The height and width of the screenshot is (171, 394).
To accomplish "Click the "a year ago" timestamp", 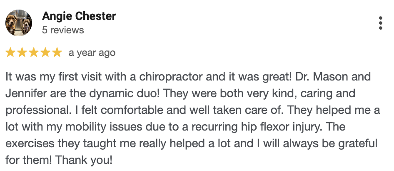I will 92,53.
